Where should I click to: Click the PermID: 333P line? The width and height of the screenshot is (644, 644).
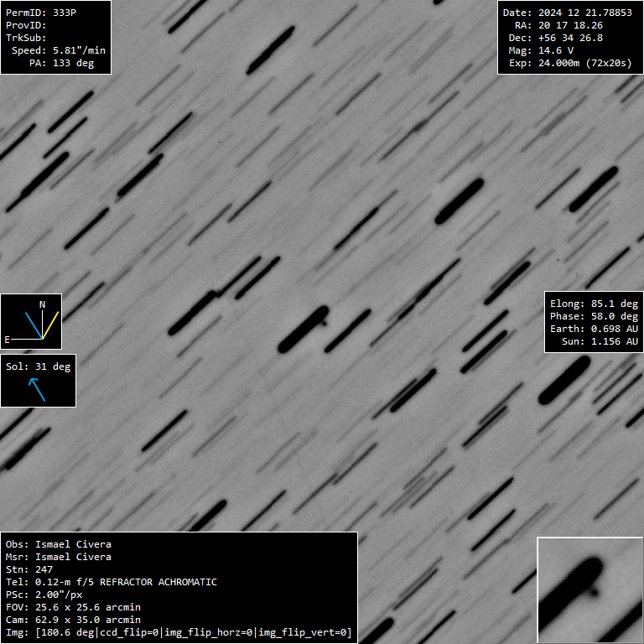tap(41, 13)
